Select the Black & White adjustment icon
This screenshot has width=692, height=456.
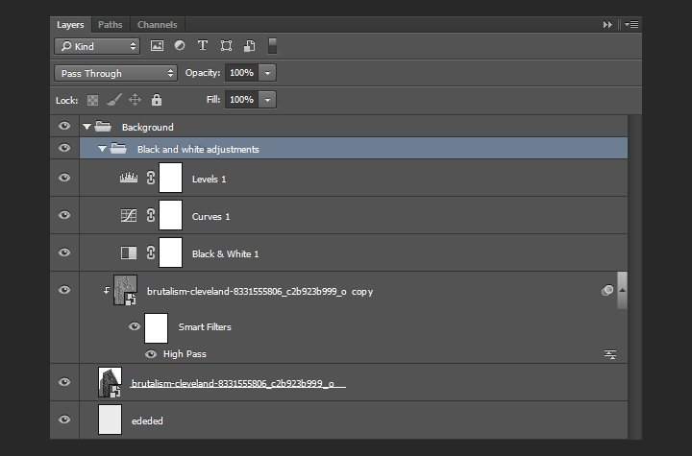click(129, 252)
